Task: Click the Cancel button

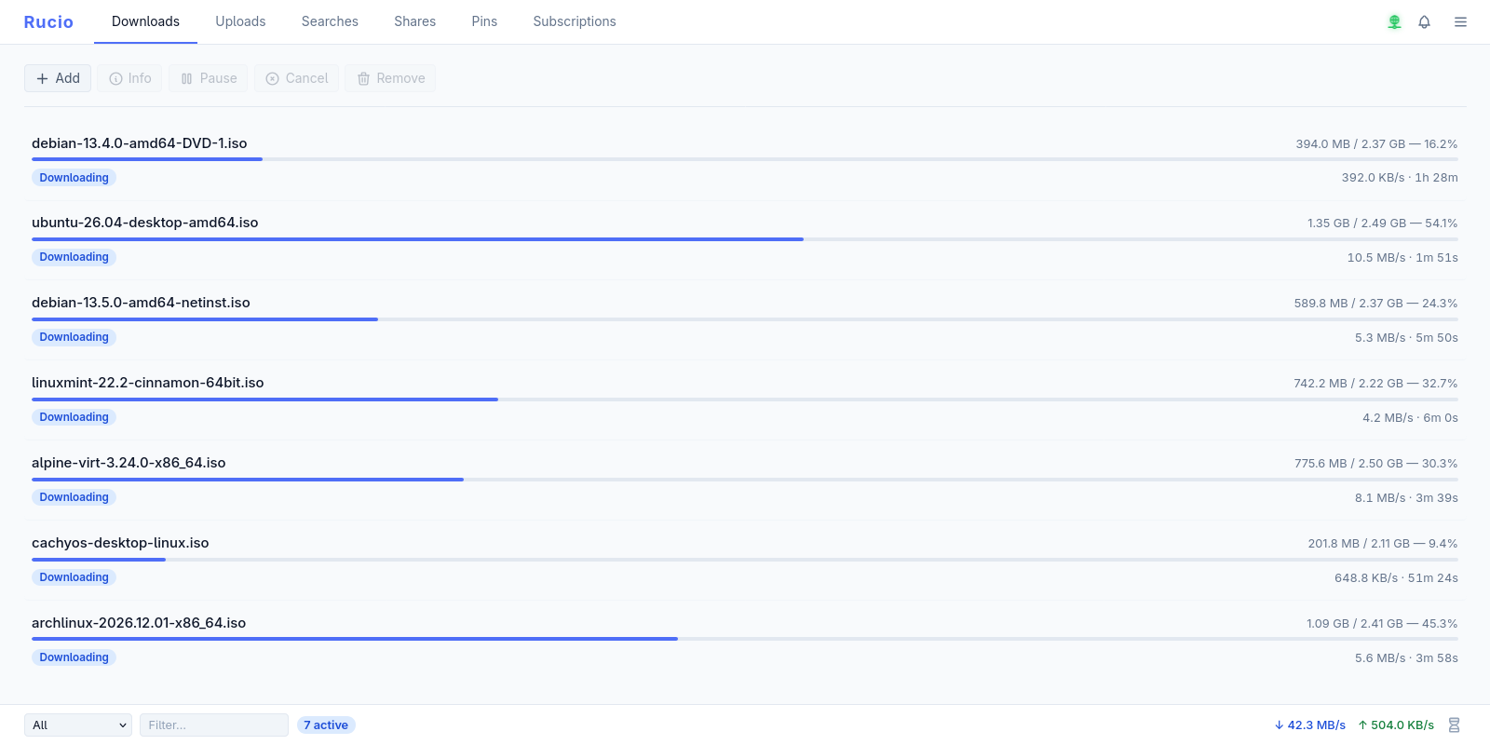Action: 297,78
